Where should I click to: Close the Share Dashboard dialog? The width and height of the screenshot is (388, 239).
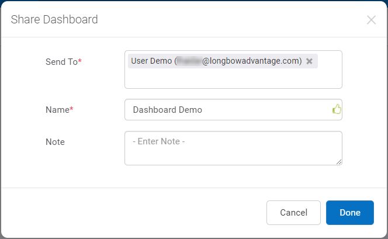371,20
